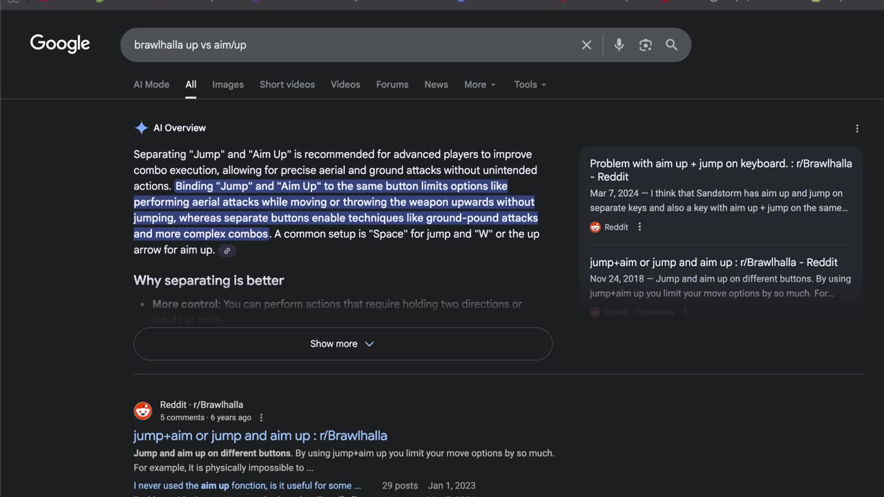Click the Google logo
The image size is (884, 497).
tap(60, 44)
